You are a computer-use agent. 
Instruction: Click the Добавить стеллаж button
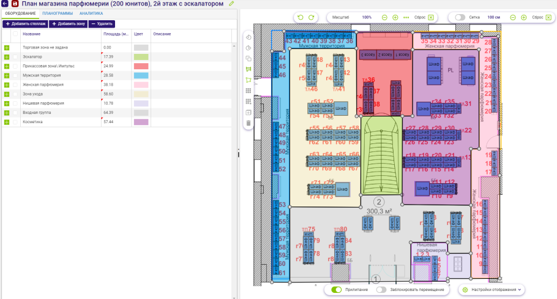24,23
